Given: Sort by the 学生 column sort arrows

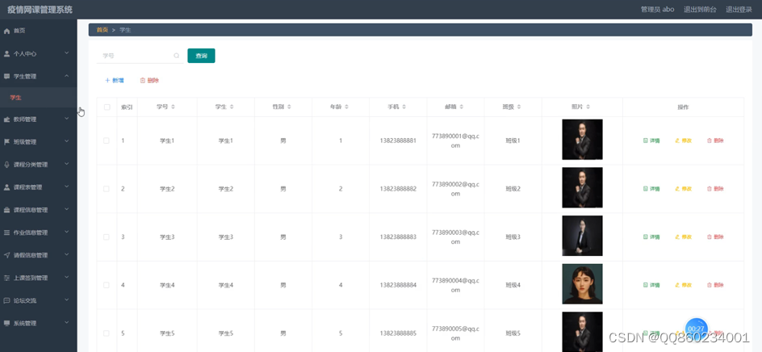Looking at the screenshot, I should pos(232,107).
